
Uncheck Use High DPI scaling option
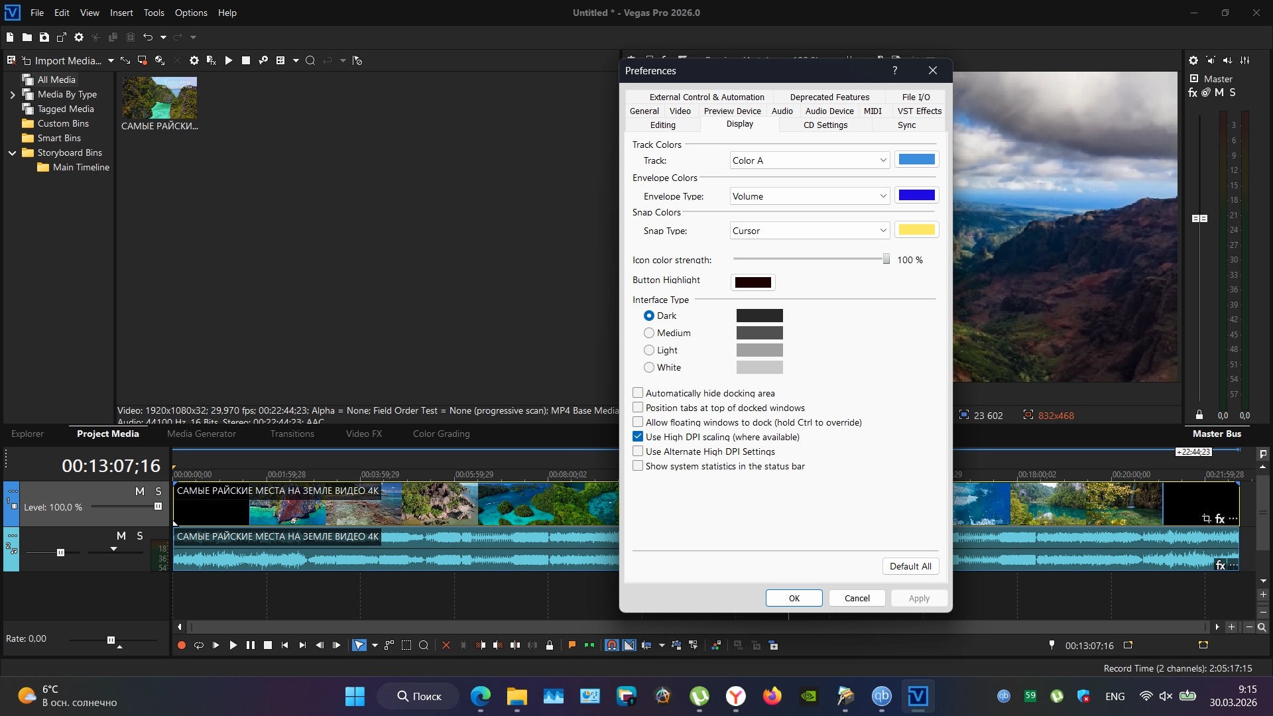638,437
